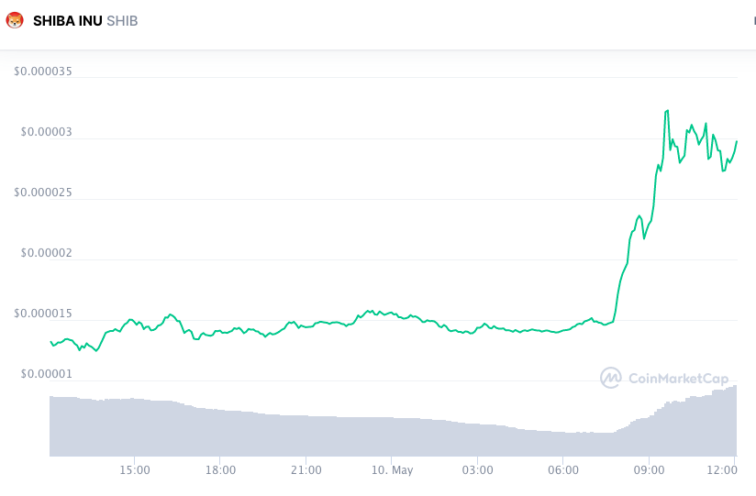The width and height of the screenshot is (756, 496).
Task: Select the 12:00 time axis marker
Action: 723,470
